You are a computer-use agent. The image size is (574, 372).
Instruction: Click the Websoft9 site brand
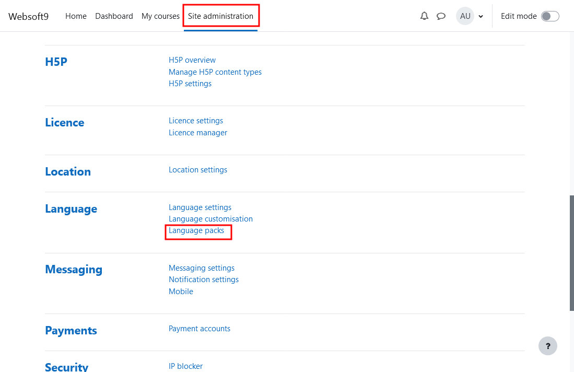pos(28,16)
